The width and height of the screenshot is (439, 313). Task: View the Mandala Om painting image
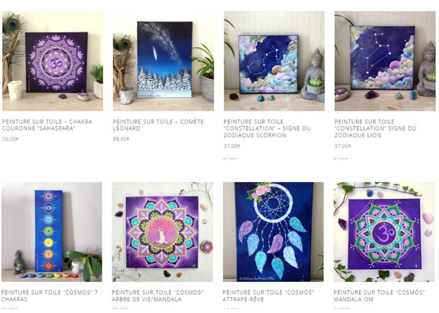384,232
